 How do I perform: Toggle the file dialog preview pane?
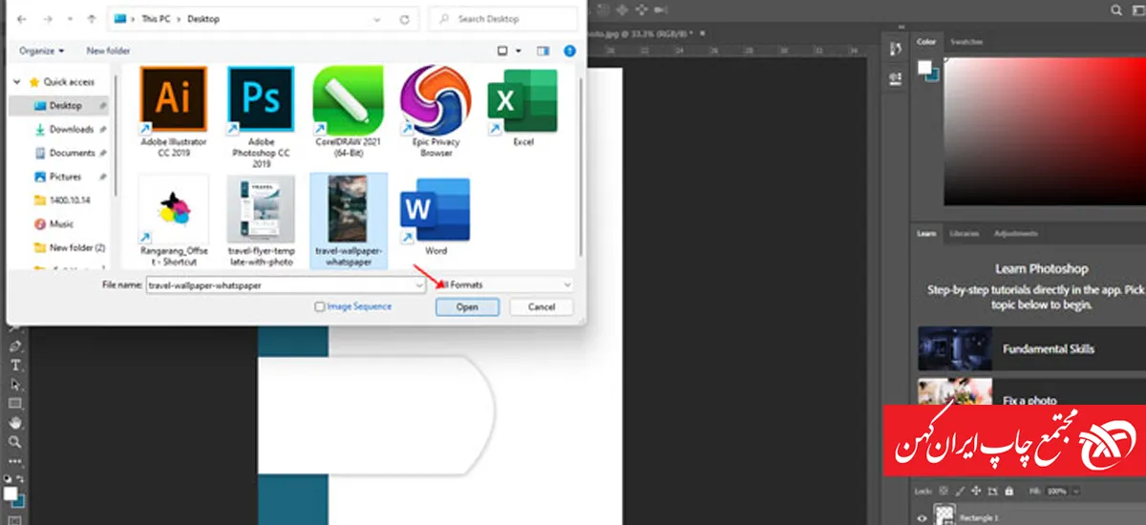[543, 51]
